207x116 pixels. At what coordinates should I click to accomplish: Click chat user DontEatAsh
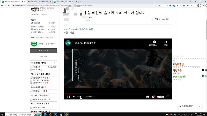(x=179, y=76)
